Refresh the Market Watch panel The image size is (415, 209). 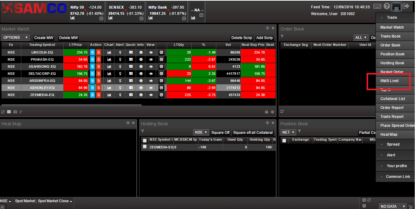click(3, 112)
